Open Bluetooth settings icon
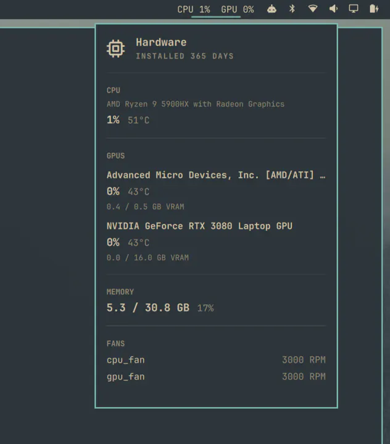The image size is (390, 444). pyautogui.click(x=292, y=9)
